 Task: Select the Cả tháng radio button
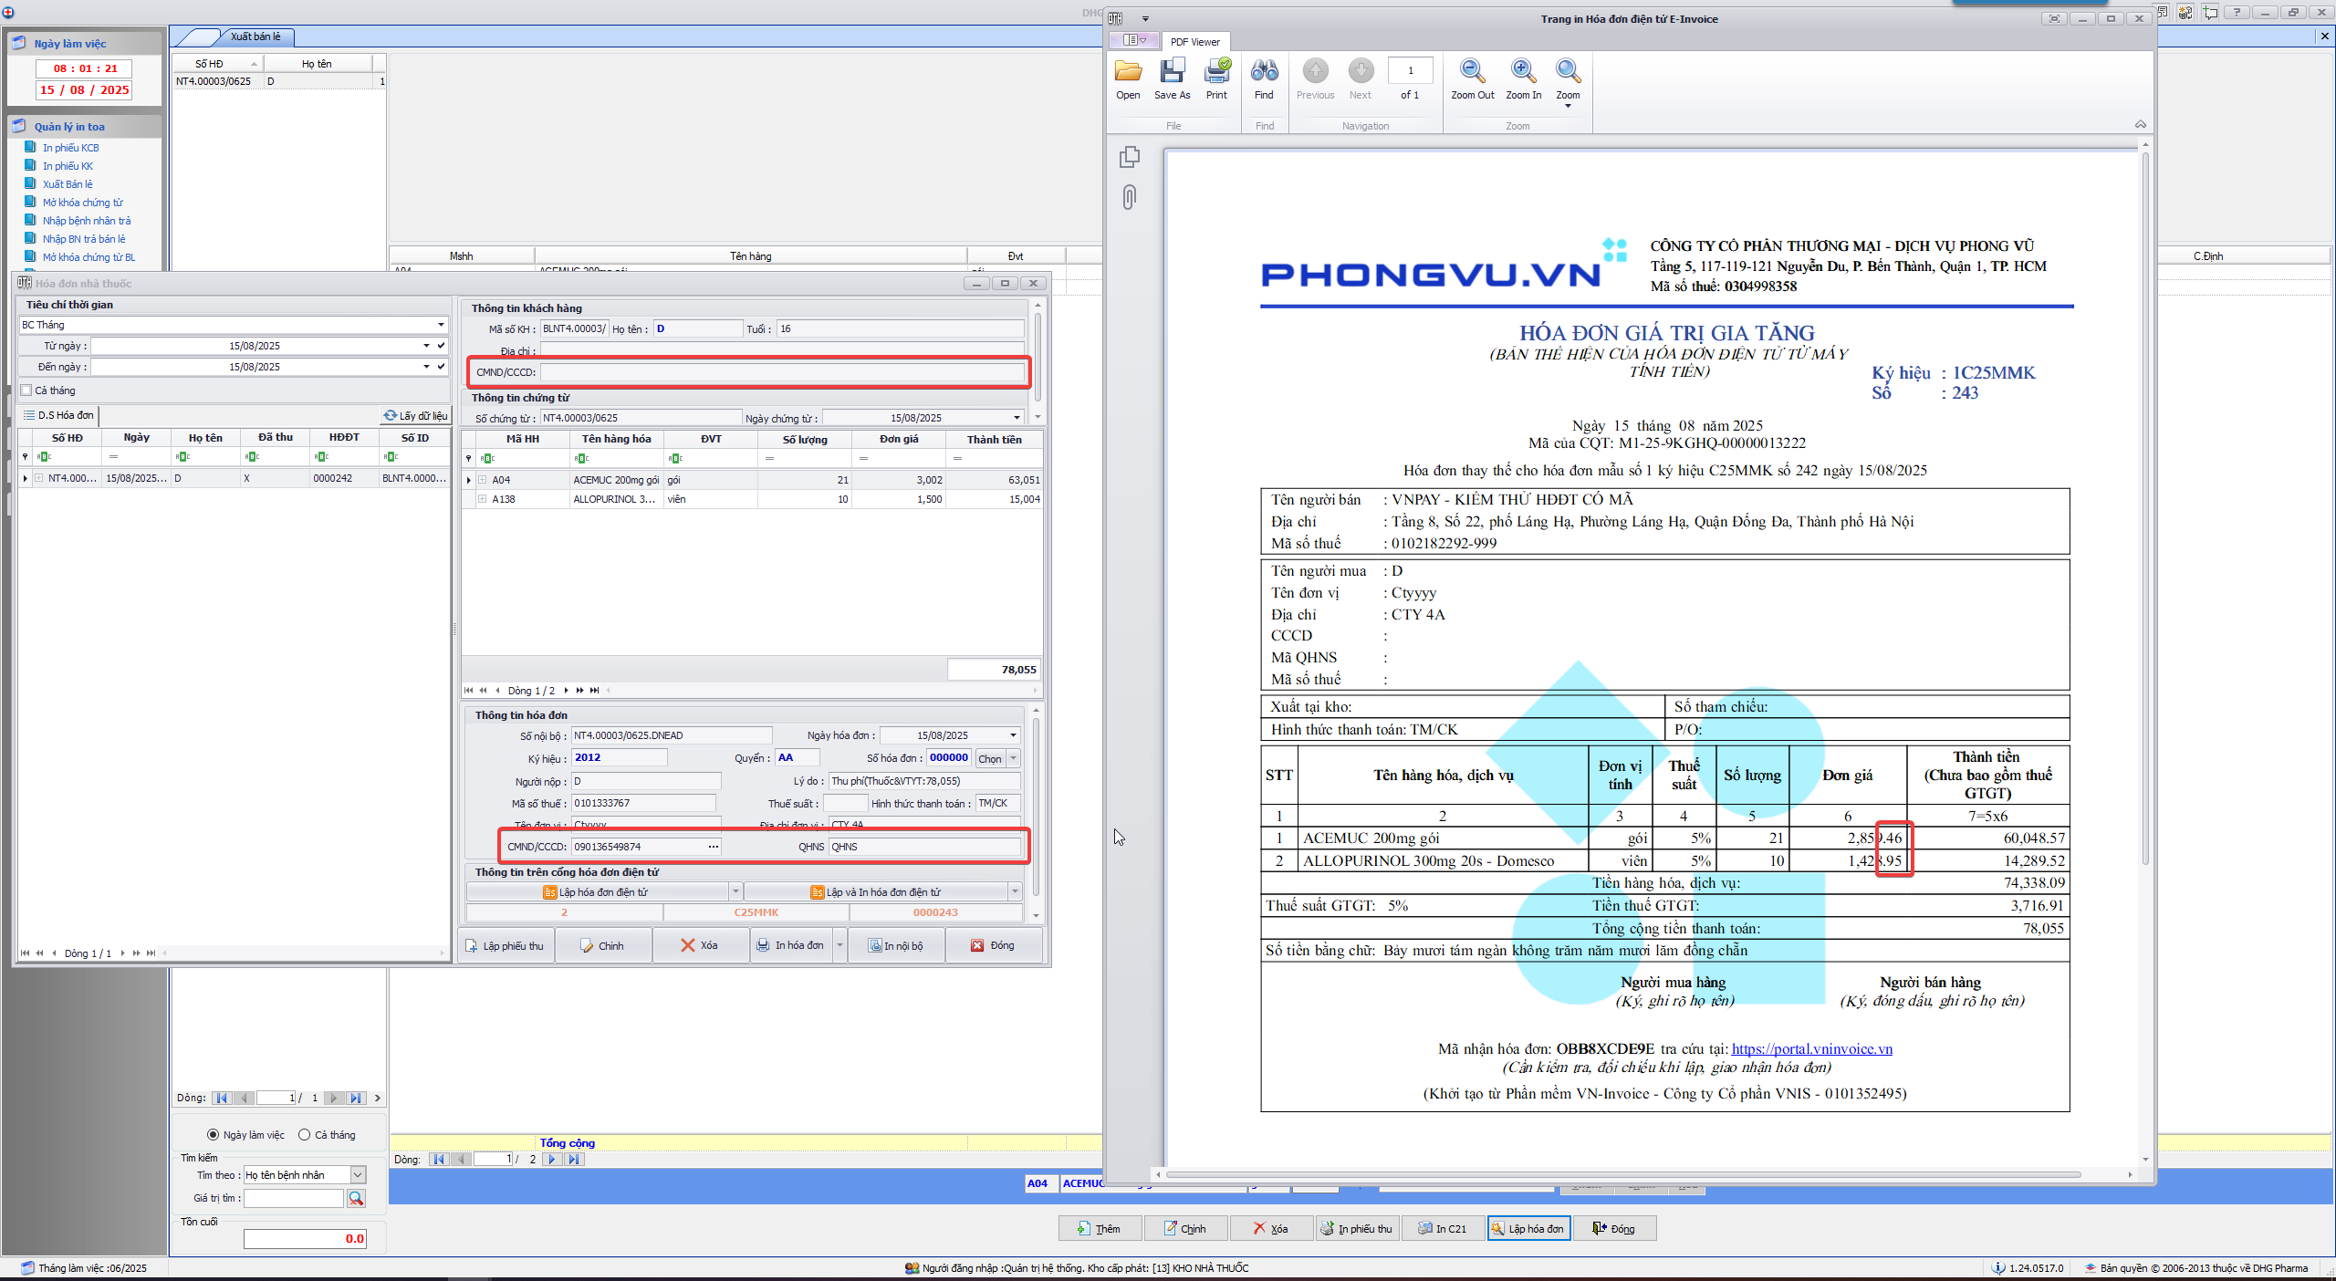pos(305,1135)
